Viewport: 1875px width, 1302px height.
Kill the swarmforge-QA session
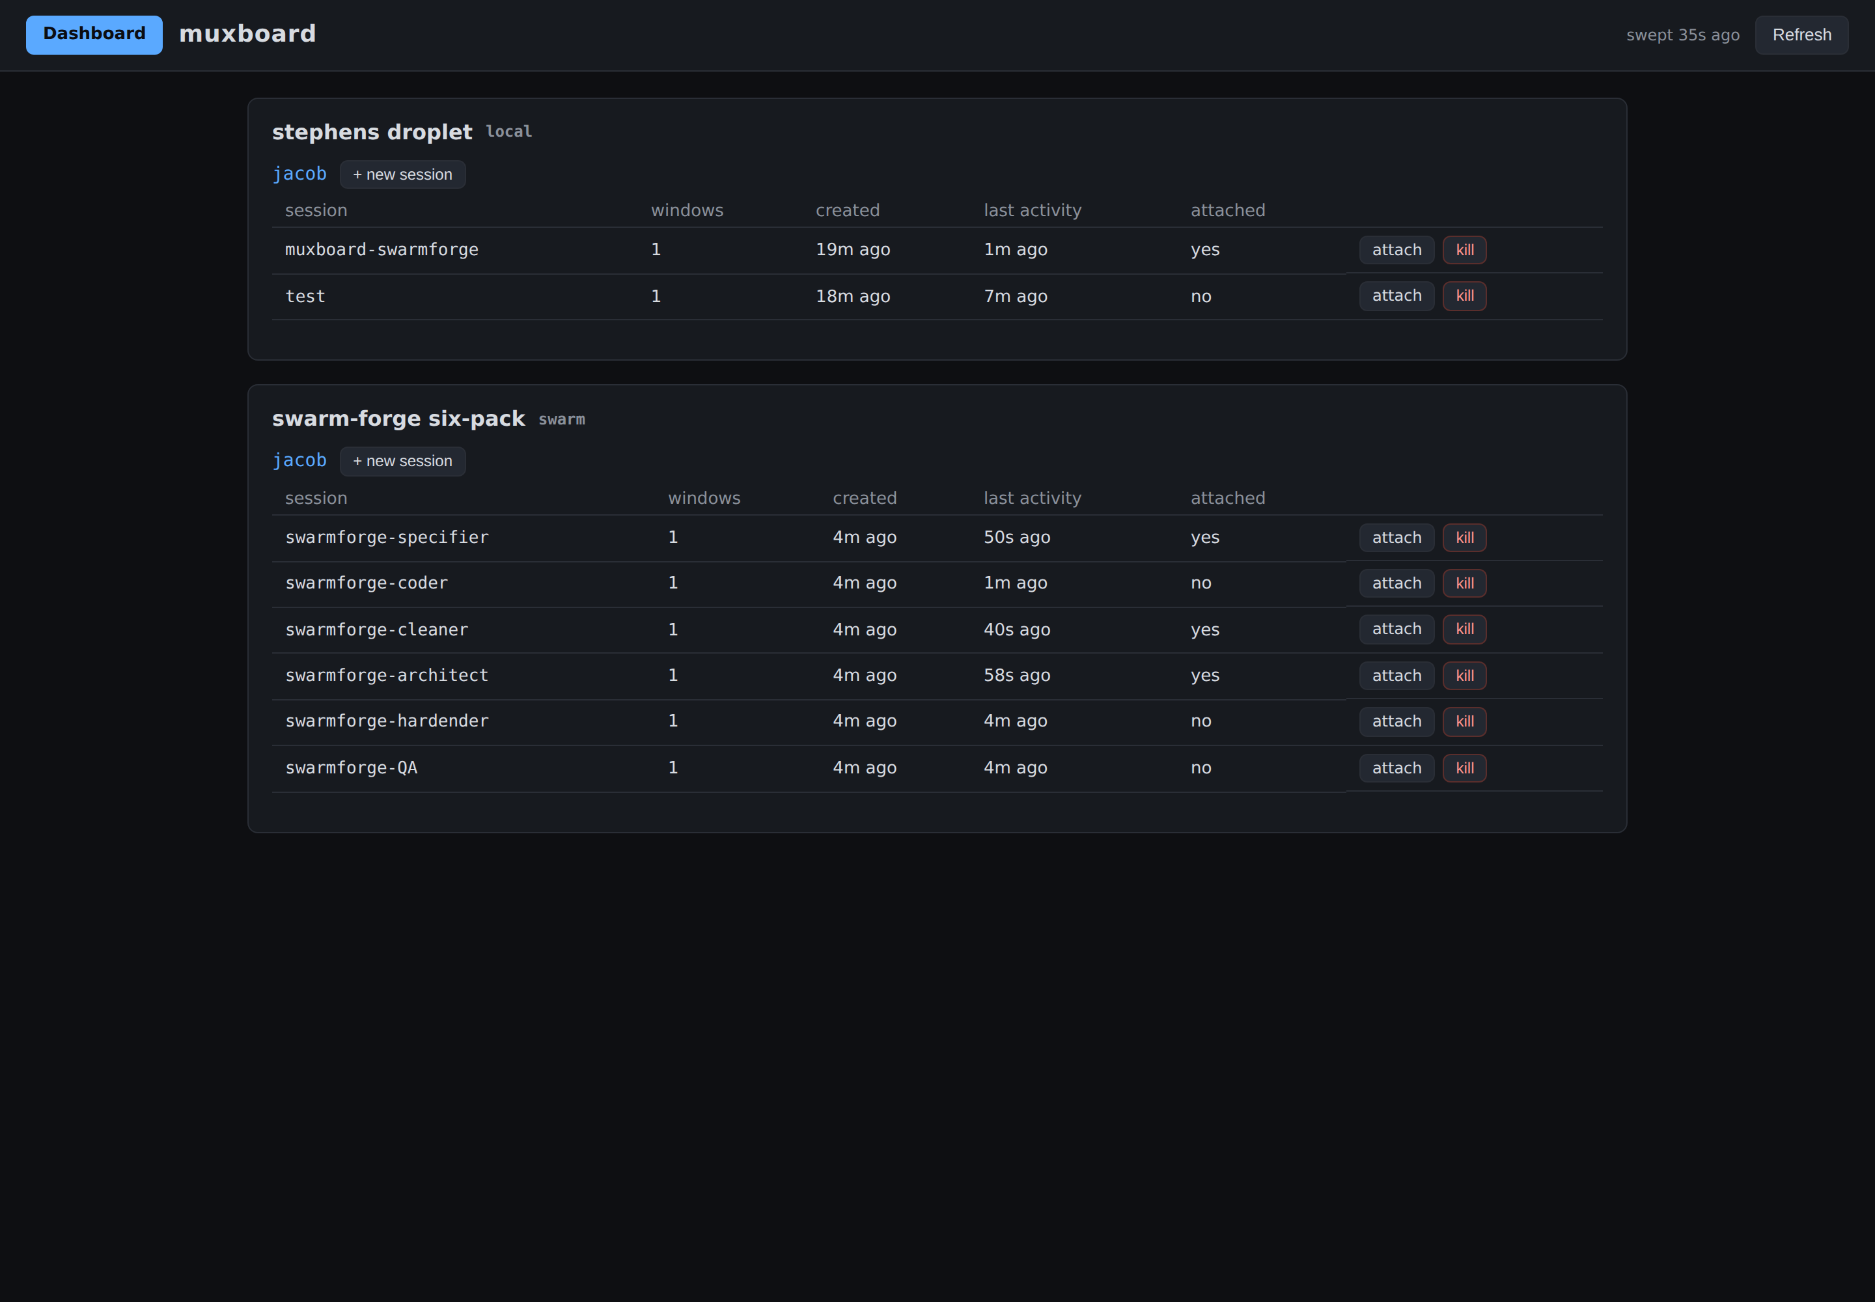(x=1465, y=768)
